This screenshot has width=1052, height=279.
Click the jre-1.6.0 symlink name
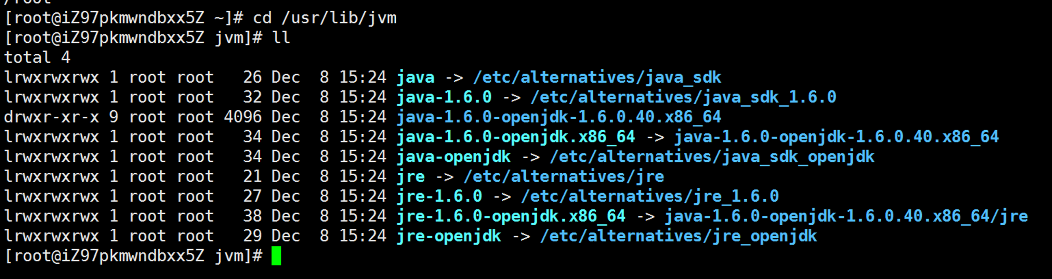click(x=439, y=197)
